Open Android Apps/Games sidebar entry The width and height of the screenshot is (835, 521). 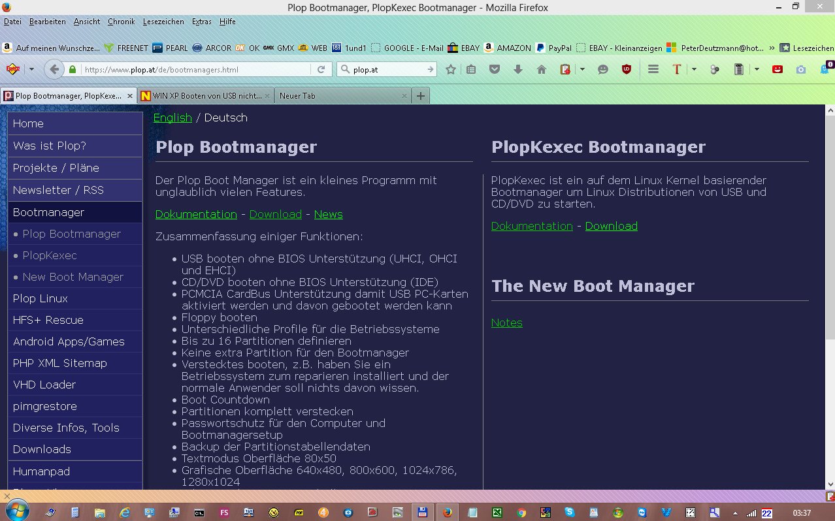pyautogui.click(x=75, y=341)
